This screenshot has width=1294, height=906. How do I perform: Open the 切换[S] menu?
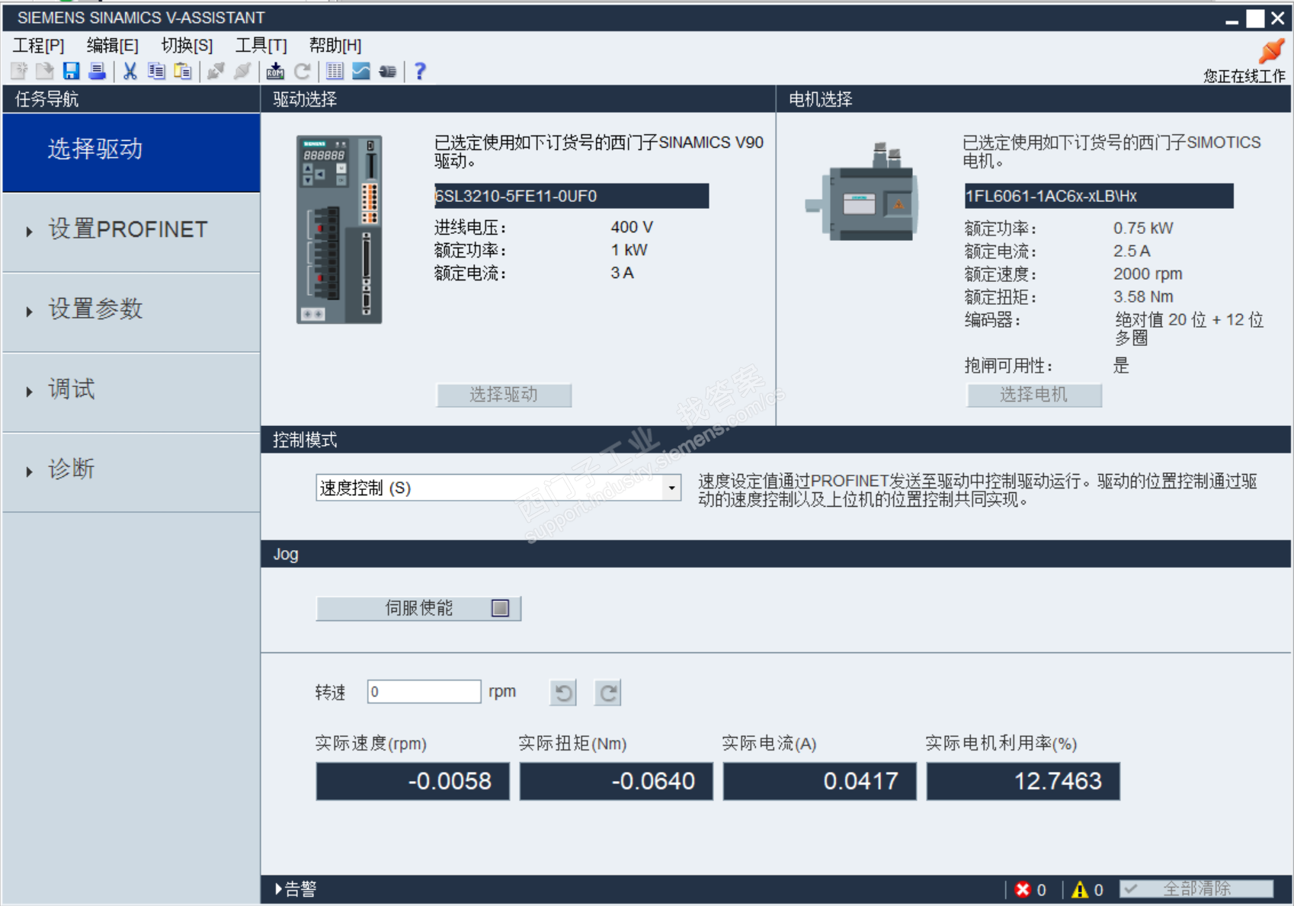coord(187,45)
